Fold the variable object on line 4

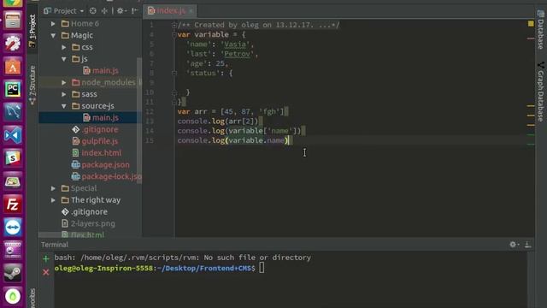click(x=174, y=34)
